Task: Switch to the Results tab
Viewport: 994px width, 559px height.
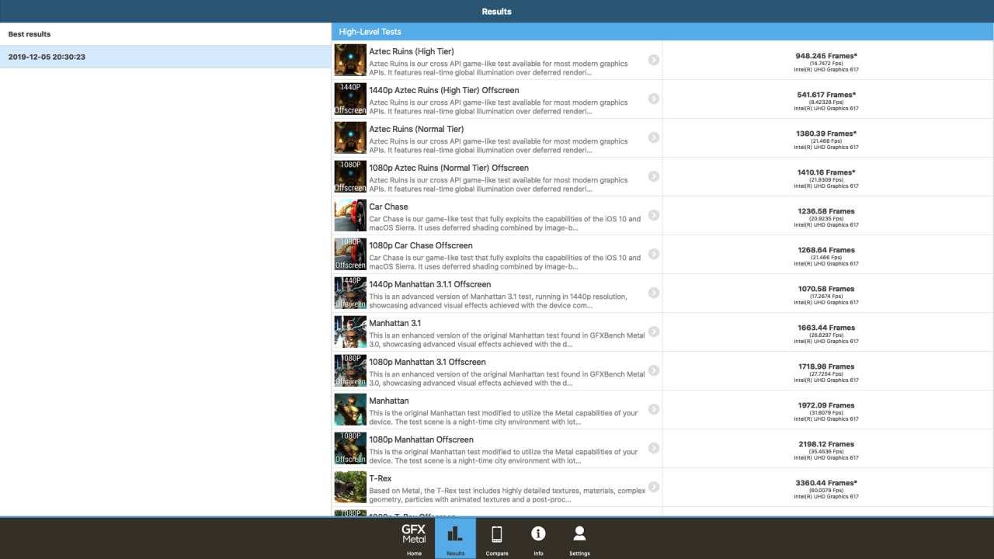Action: coord(455,538)
